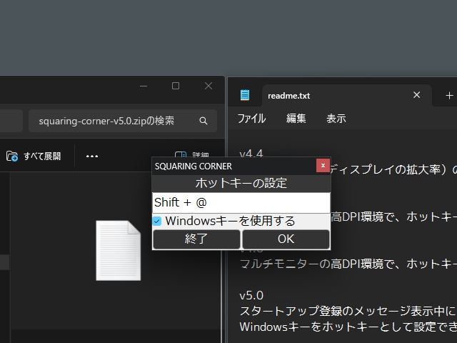Image resolution: width=457 pixels, height=343 pixels.
Task: Close the SQUARING CORNER dialog with the red X
Action: 323,166
